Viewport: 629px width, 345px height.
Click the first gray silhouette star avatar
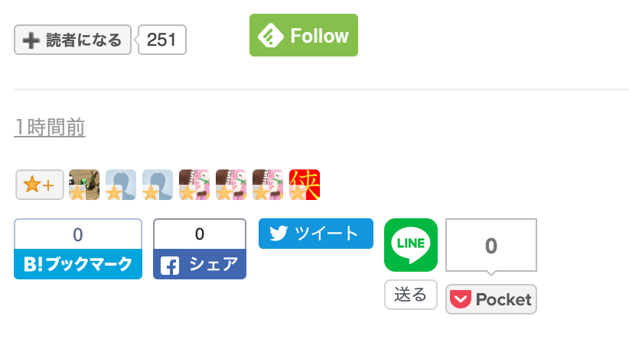click(x=121, y=185)
